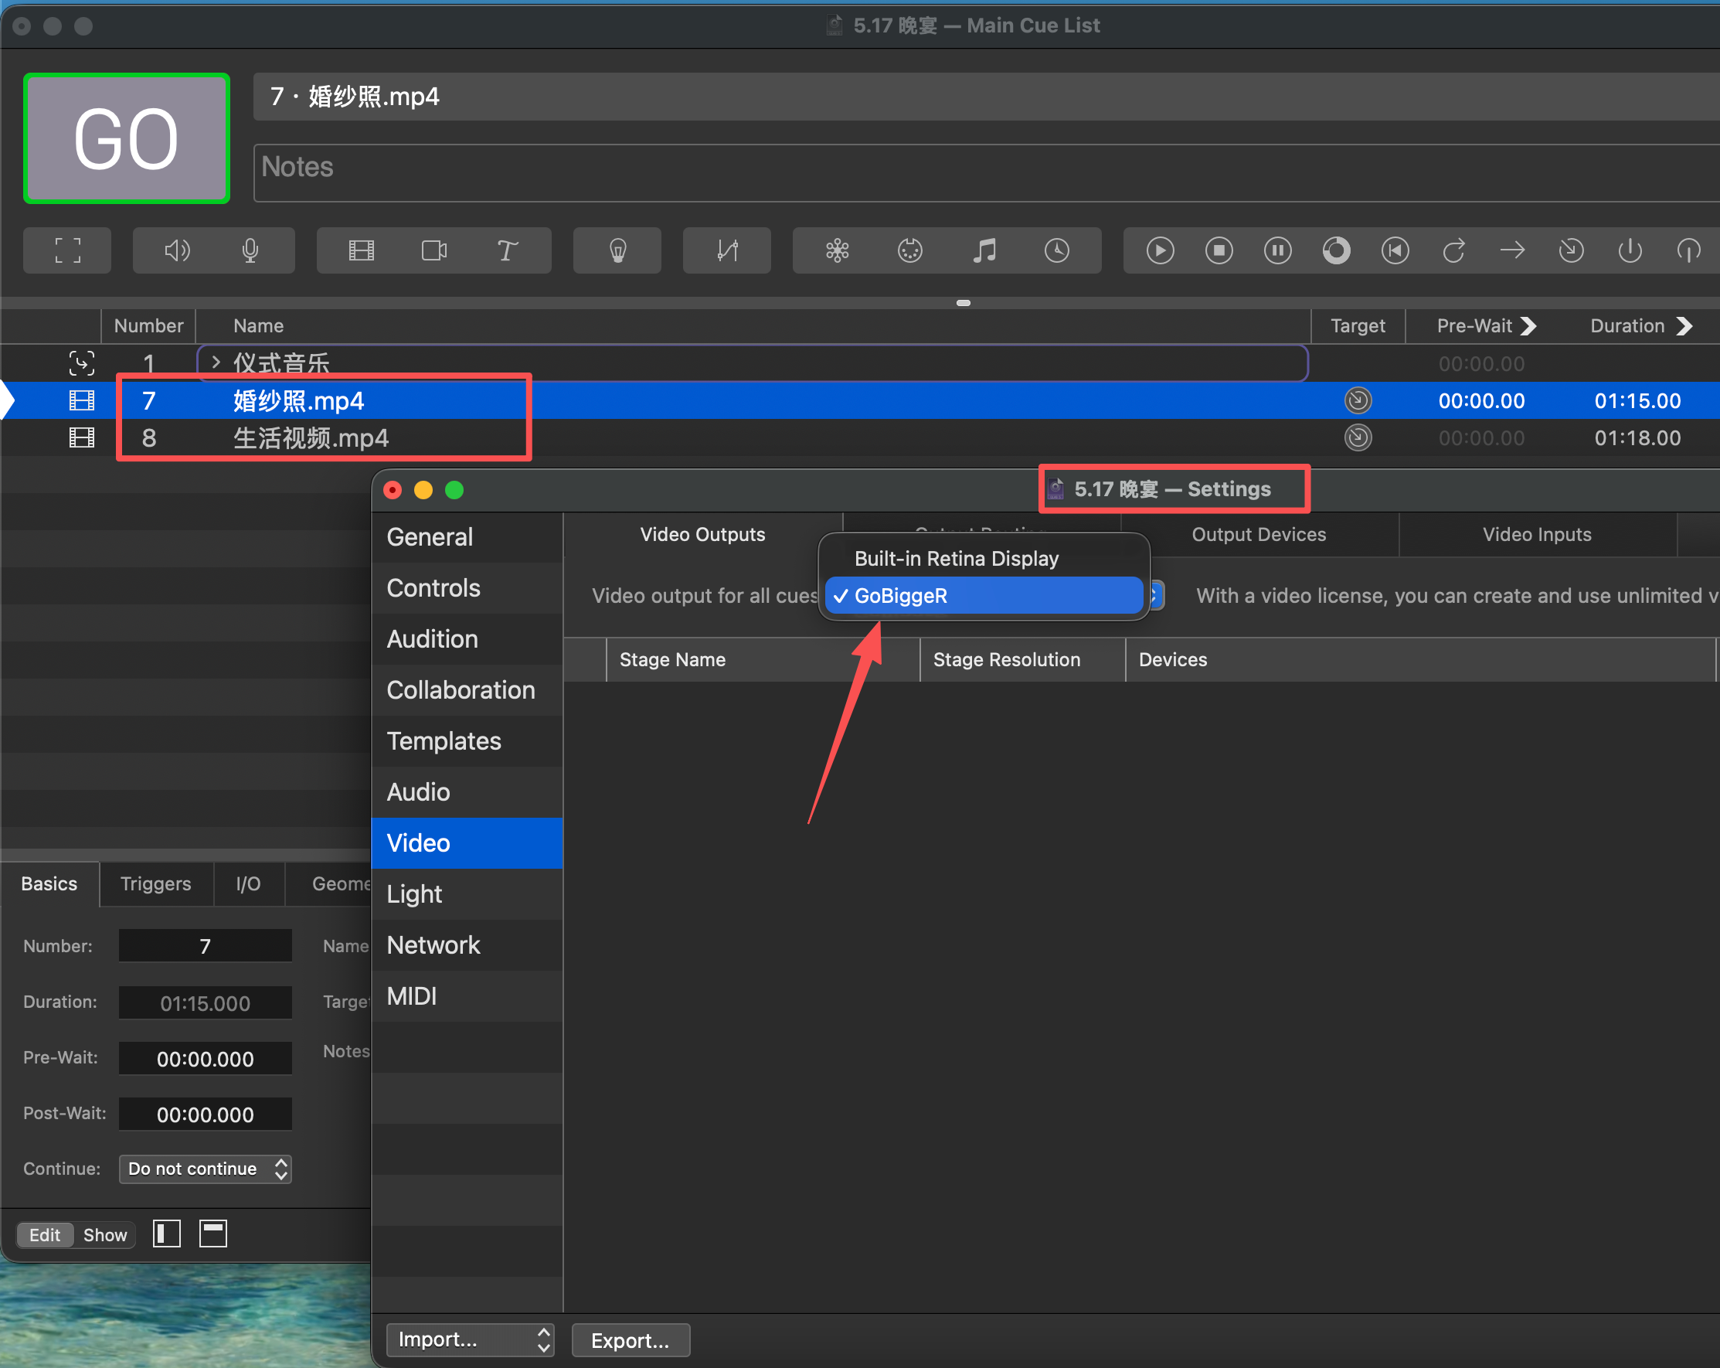Image resolution: width=1720 pixels, height=1368 pixels.
Task: Add a Load cue from toolbar
Action: tap(1336, 250)
